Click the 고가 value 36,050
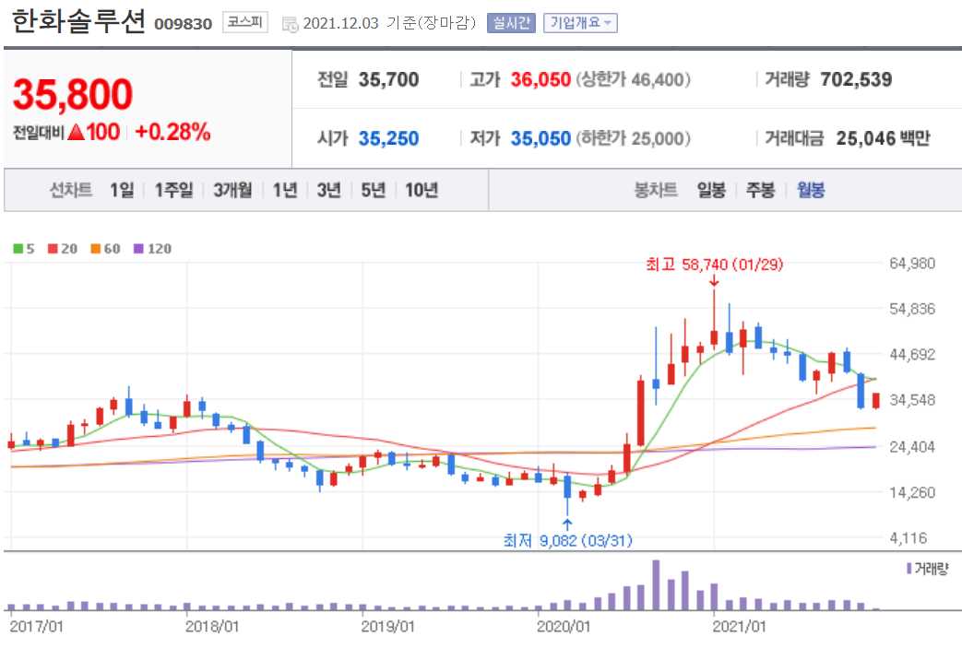962x648 pixels. tap(540, 79)
